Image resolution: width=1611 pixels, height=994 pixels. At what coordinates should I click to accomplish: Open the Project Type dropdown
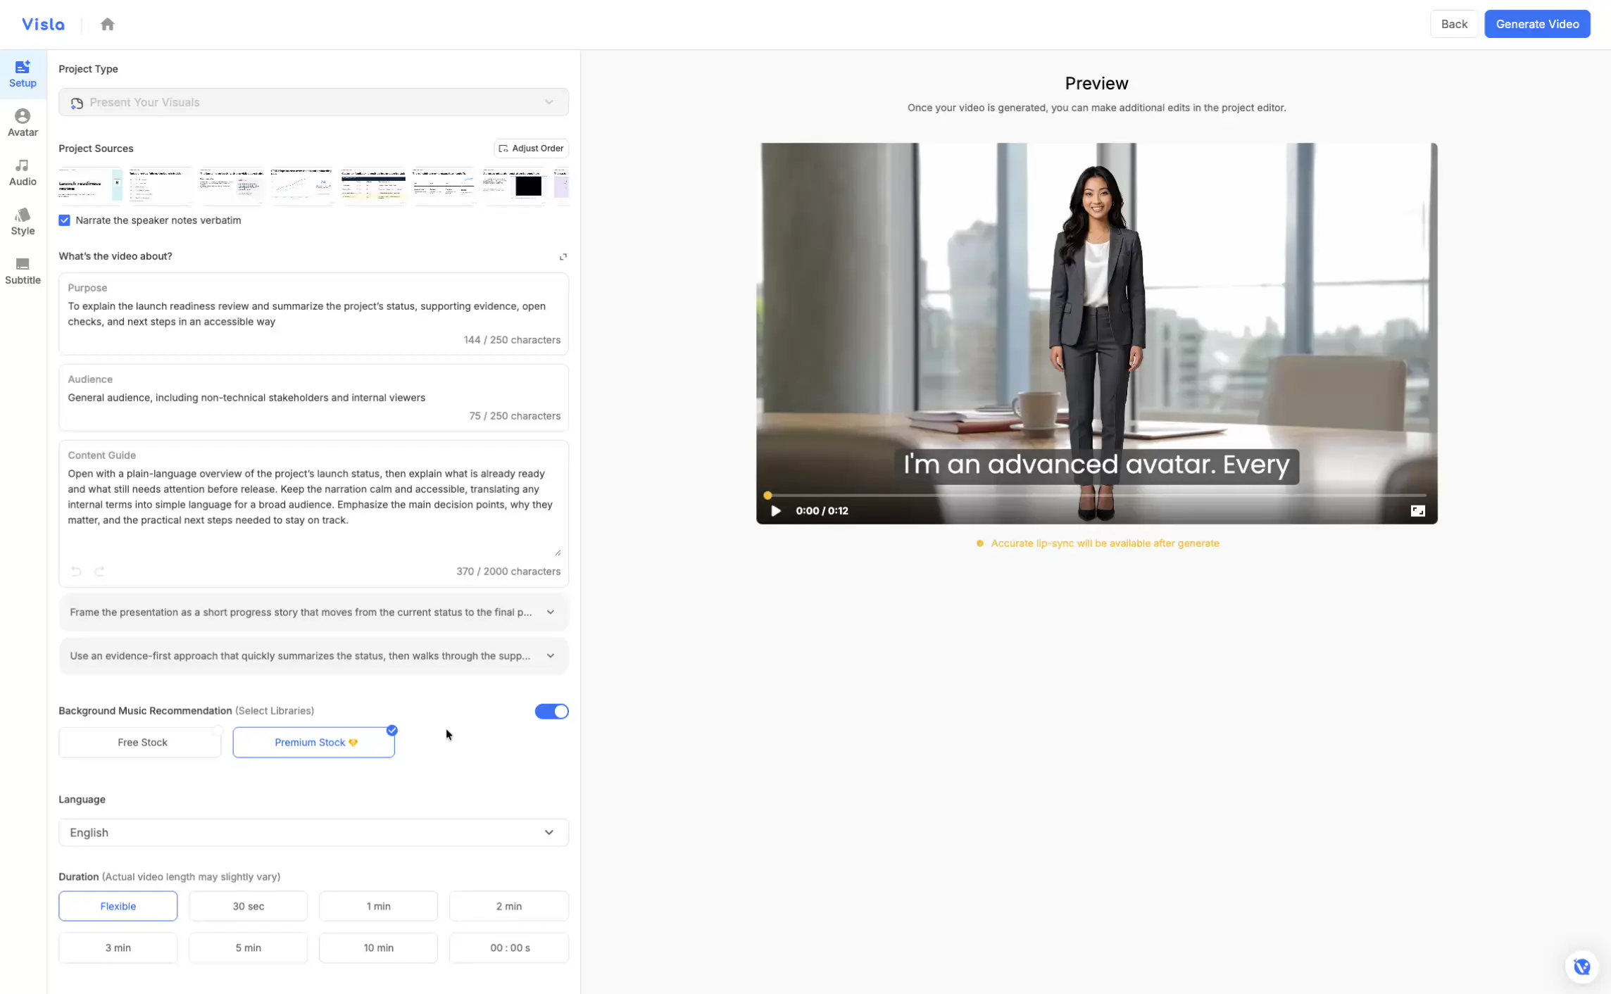[x=313, y=102]
